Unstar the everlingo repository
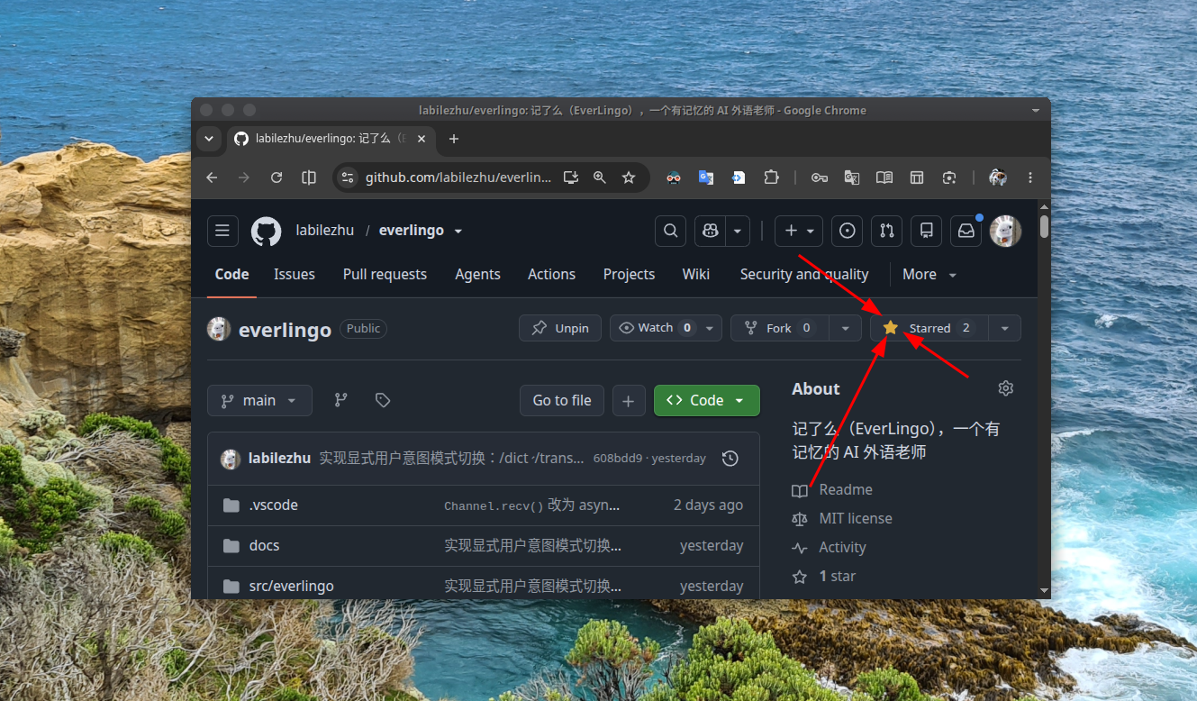 [929, 328]
